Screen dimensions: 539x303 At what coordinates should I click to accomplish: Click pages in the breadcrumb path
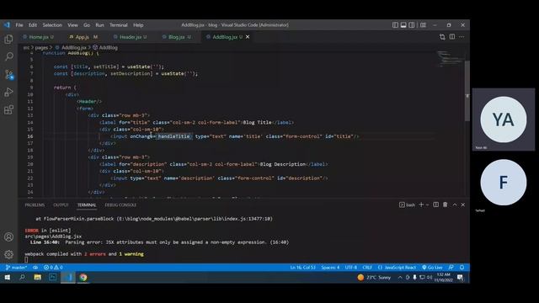[x=41, y=48]
